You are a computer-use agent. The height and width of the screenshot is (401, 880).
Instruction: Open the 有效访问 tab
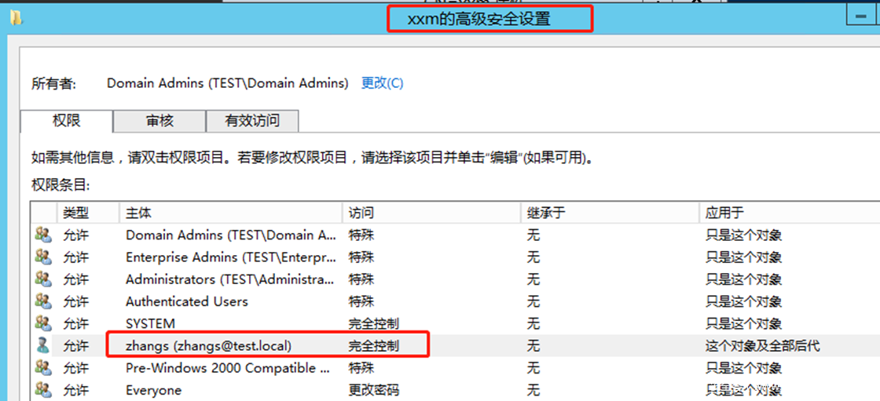coord(251,121)
